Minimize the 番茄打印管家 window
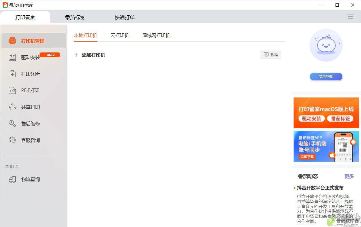Viewport: 361px width, 227px height. pyautogui.click(x=322, y=5)
